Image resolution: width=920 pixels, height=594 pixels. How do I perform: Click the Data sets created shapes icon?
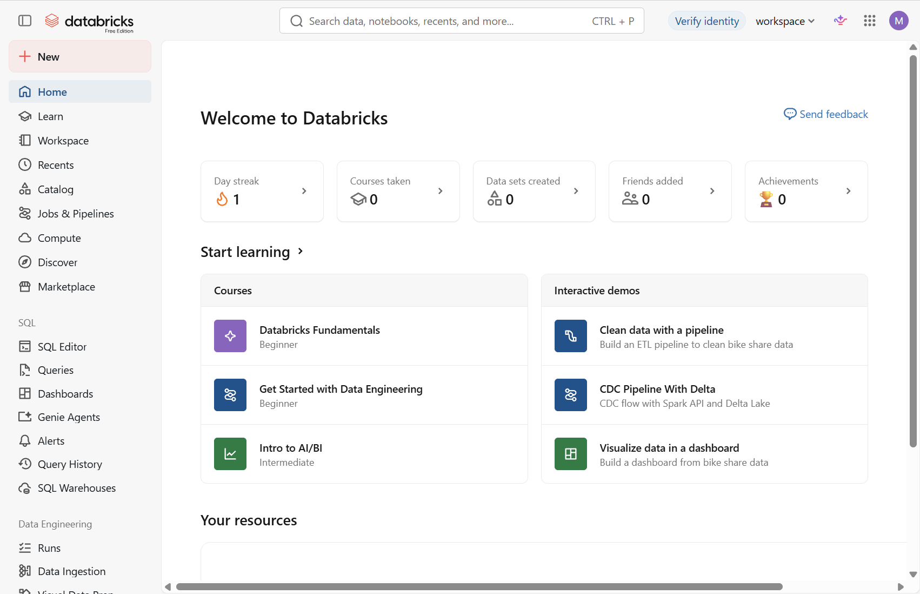495,199
